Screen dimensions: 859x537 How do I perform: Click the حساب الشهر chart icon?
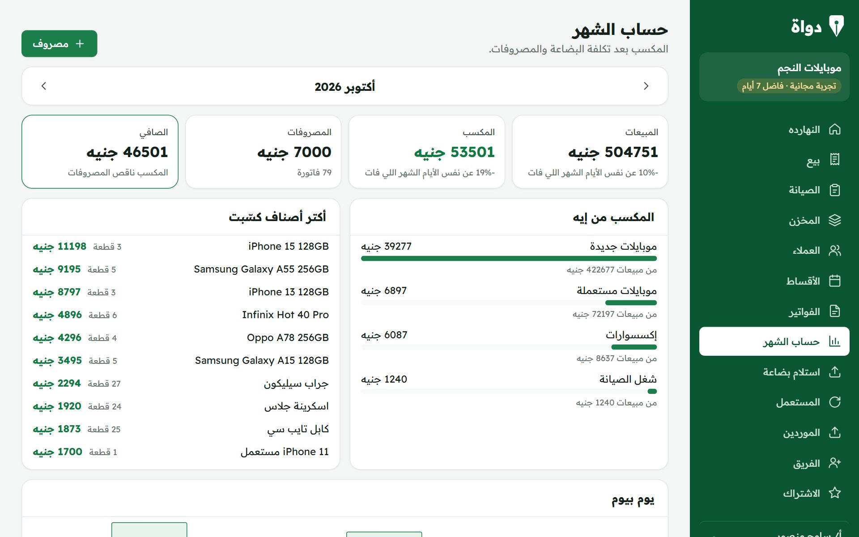click(x=834, y=341)
